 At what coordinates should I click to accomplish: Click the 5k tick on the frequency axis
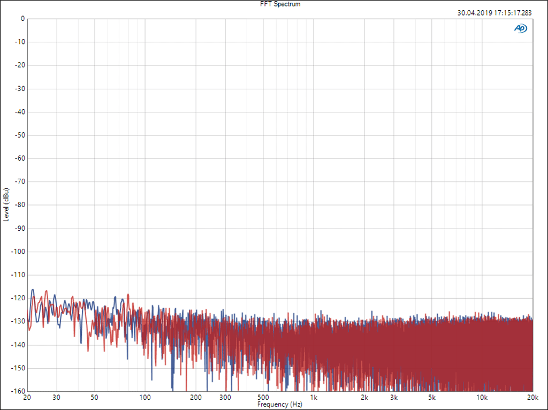click(x=432, y=398)
